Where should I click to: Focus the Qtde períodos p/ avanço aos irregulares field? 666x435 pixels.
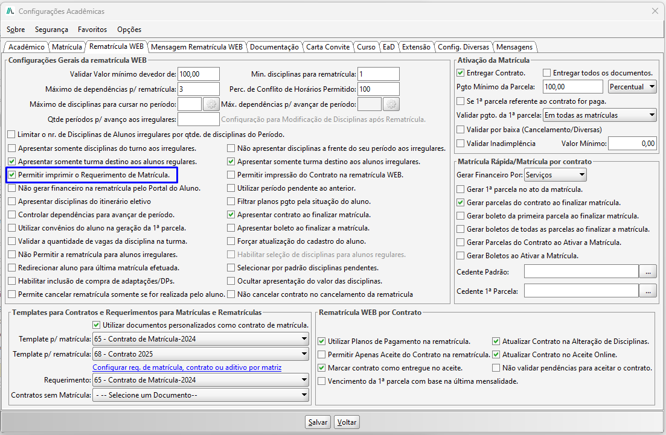pos(199,119)
